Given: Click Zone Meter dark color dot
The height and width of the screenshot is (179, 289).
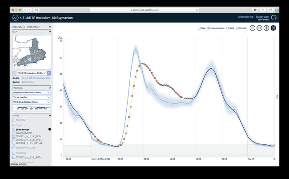Looking at the screenshot, I should point(50,129).
